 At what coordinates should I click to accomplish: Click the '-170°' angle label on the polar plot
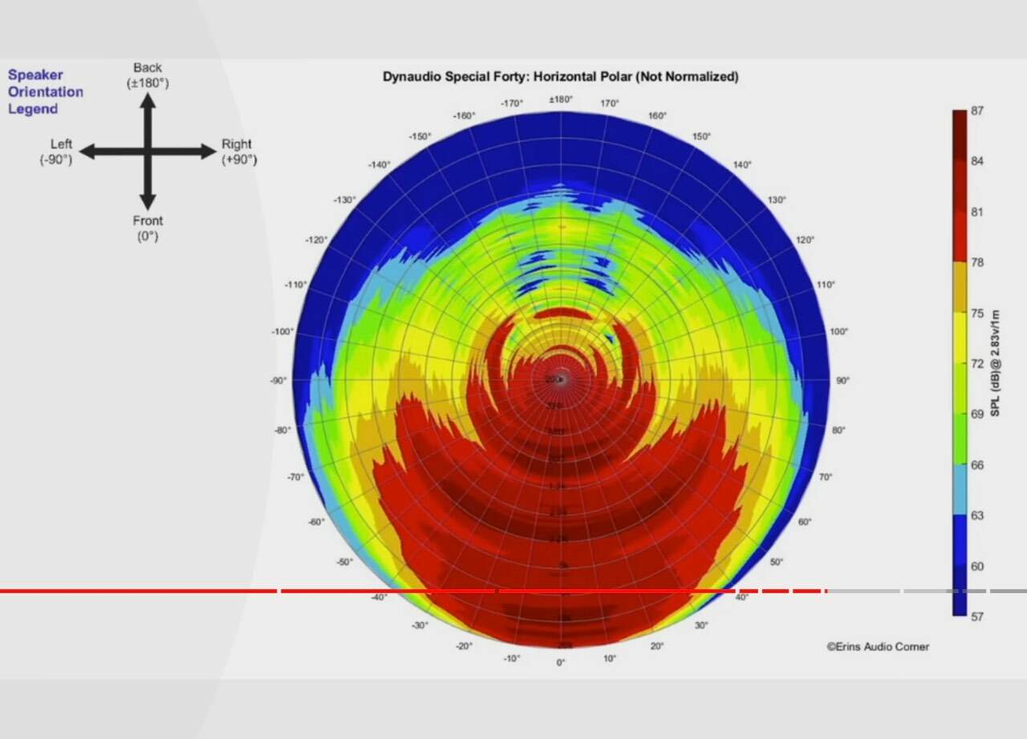click(x=512, y=103)
